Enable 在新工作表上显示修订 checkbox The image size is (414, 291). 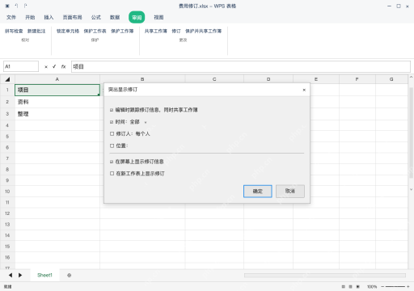pos(112,174)
